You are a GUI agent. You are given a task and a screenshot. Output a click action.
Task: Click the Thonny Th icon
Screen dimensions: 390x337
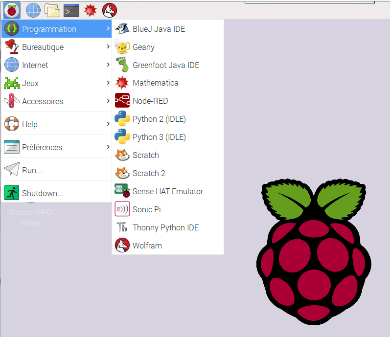[x=122, y=227]
